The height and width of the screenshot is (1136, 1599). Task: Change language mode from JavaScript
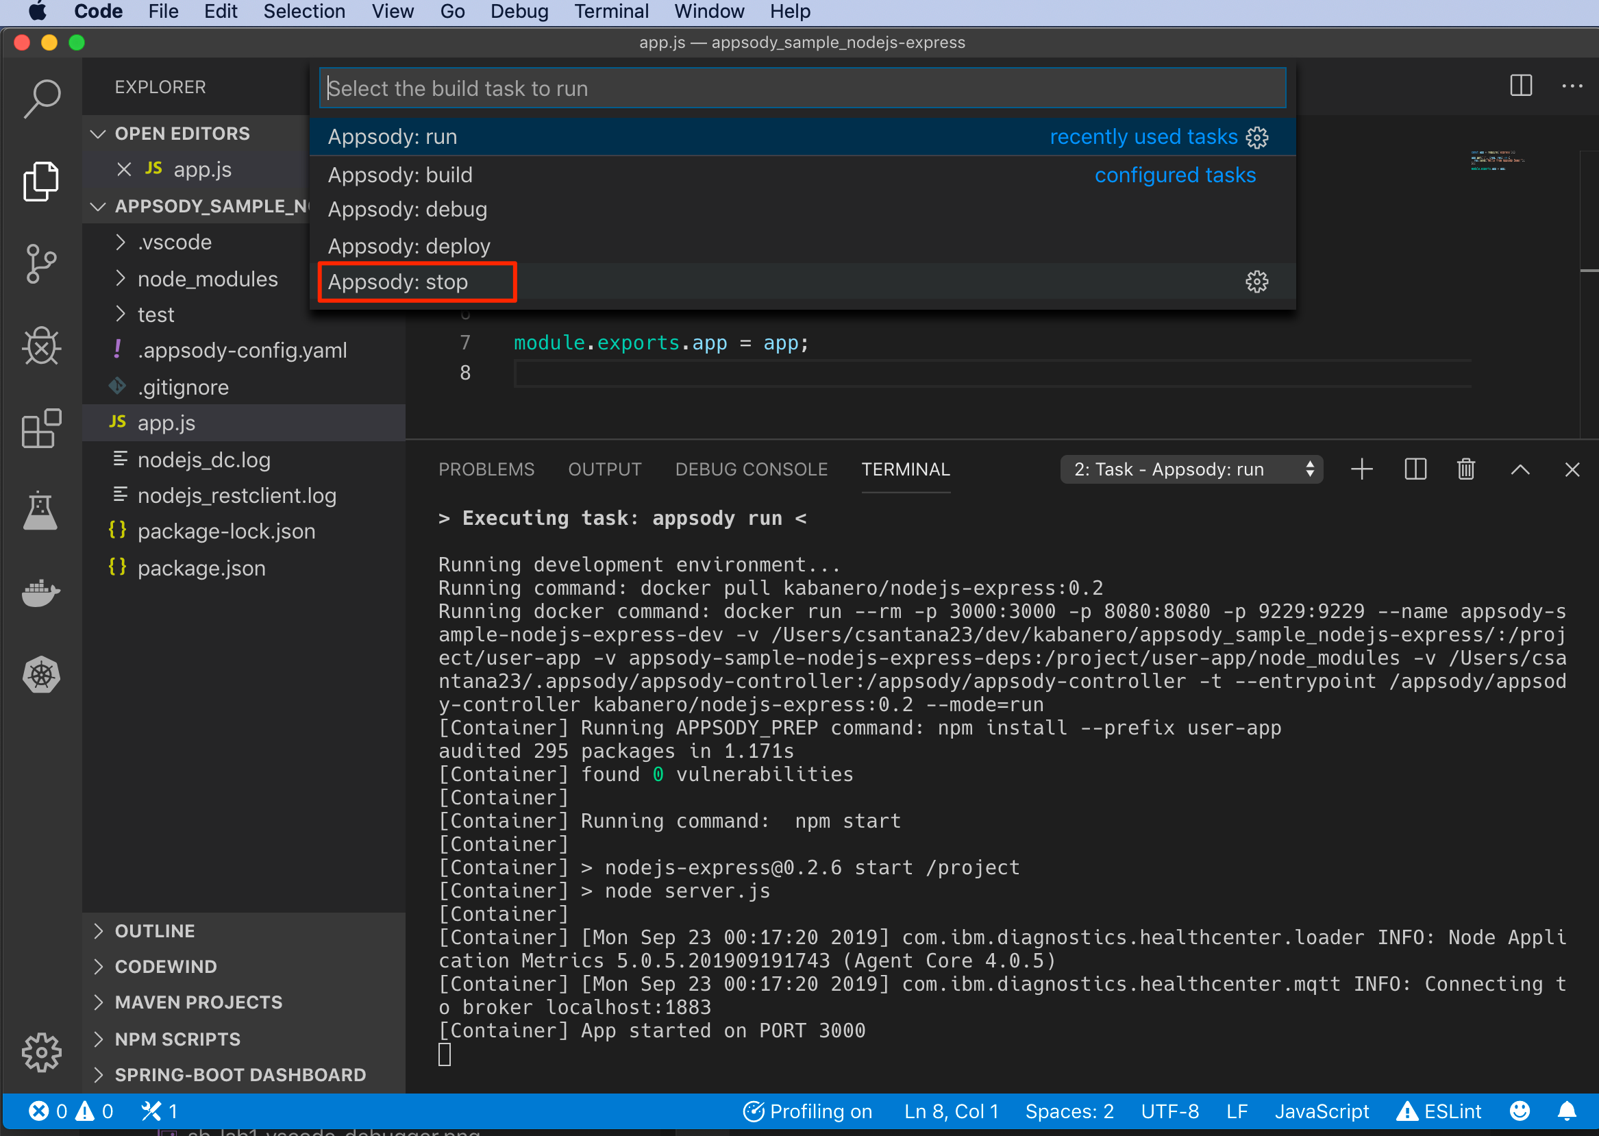tap(1322, 1111)
